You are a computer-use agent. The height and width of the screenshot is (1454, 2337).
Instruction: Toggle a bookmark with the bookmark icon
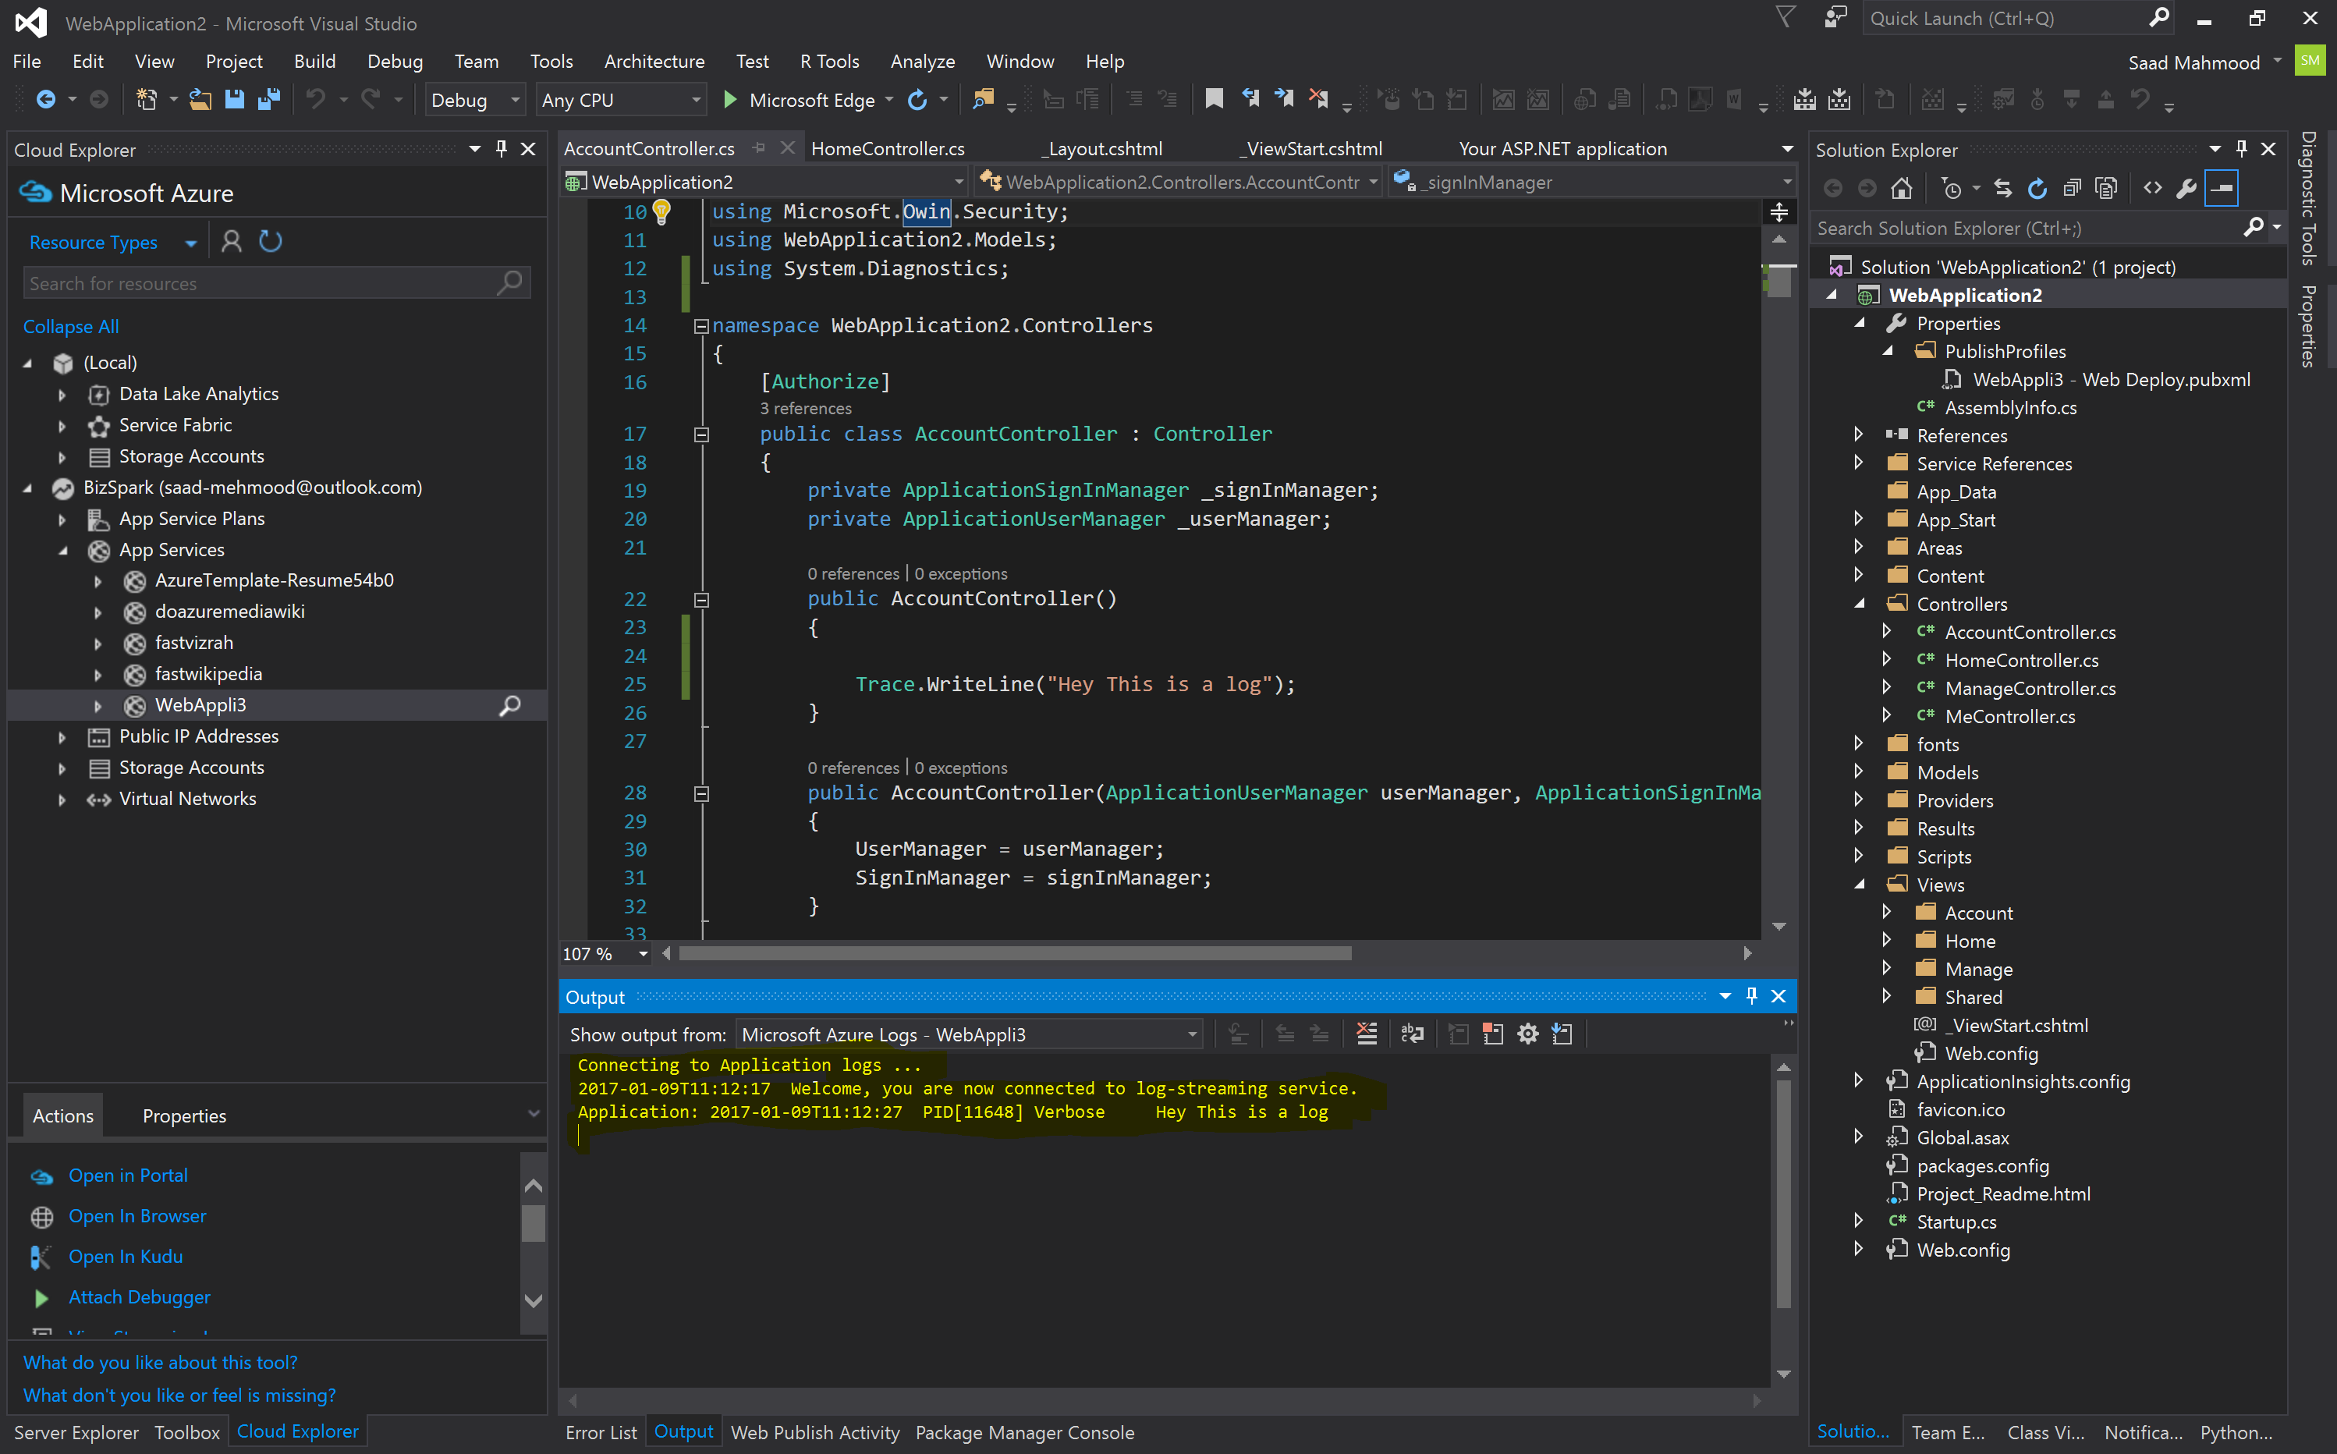[1215, 98]
